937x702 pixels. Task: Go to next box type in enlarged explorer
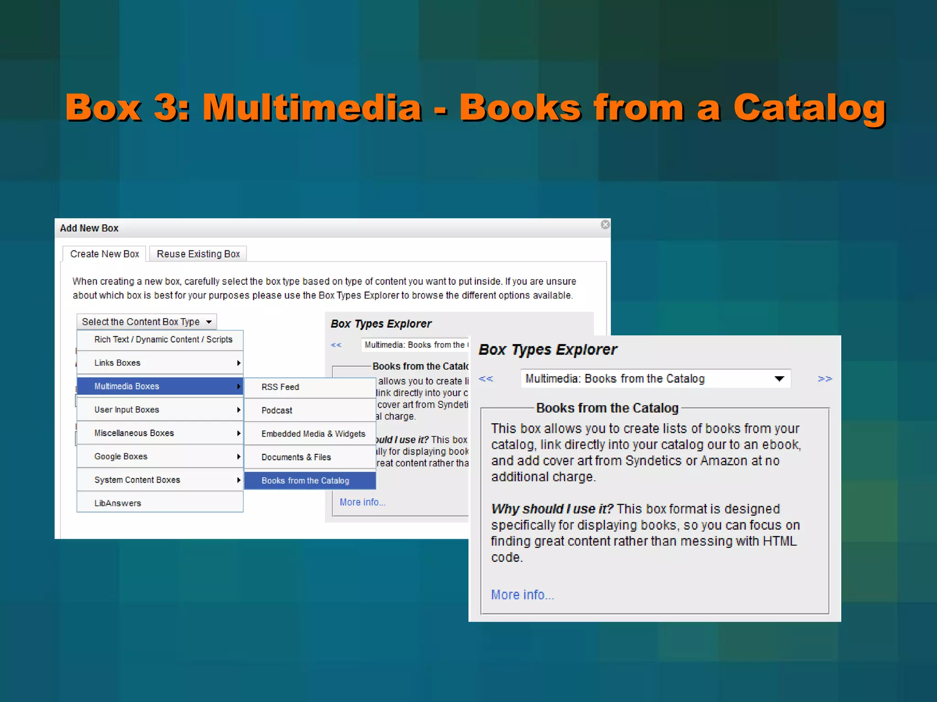(825, 378)
